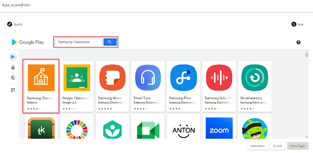
Task: Click the blue search magnifier button
Action: tap(110, 42)
